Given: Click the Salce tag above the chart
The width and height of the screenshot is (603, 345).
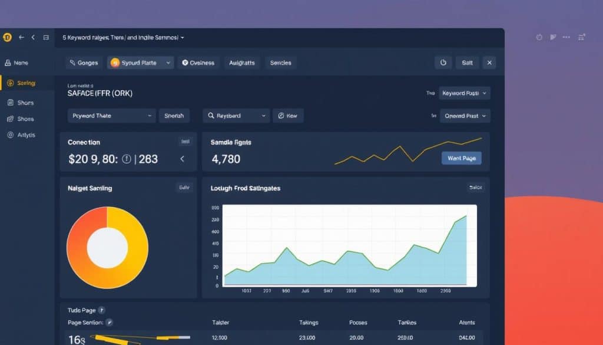Looking at the screenshot, I should tap(475, 188).
